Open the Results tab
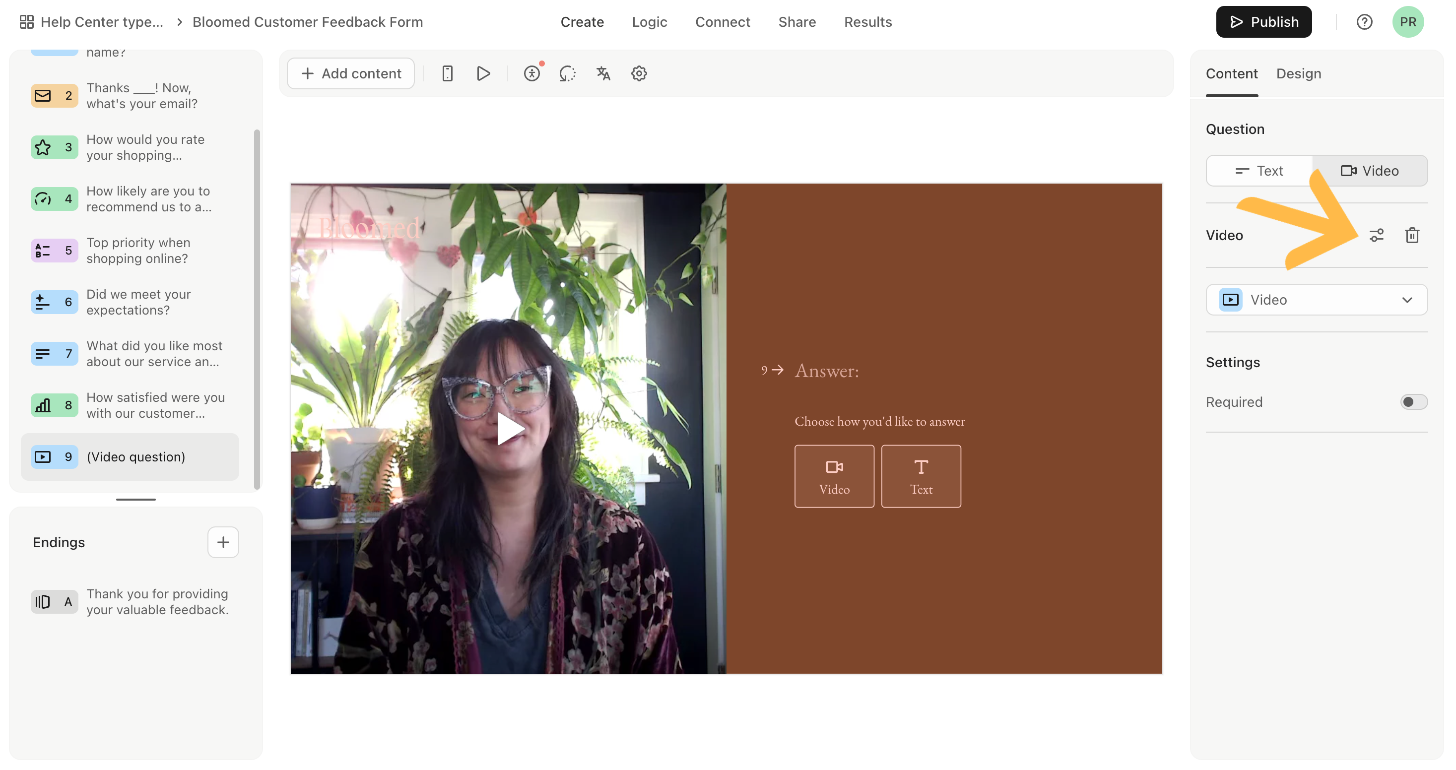 pos(867,22)
